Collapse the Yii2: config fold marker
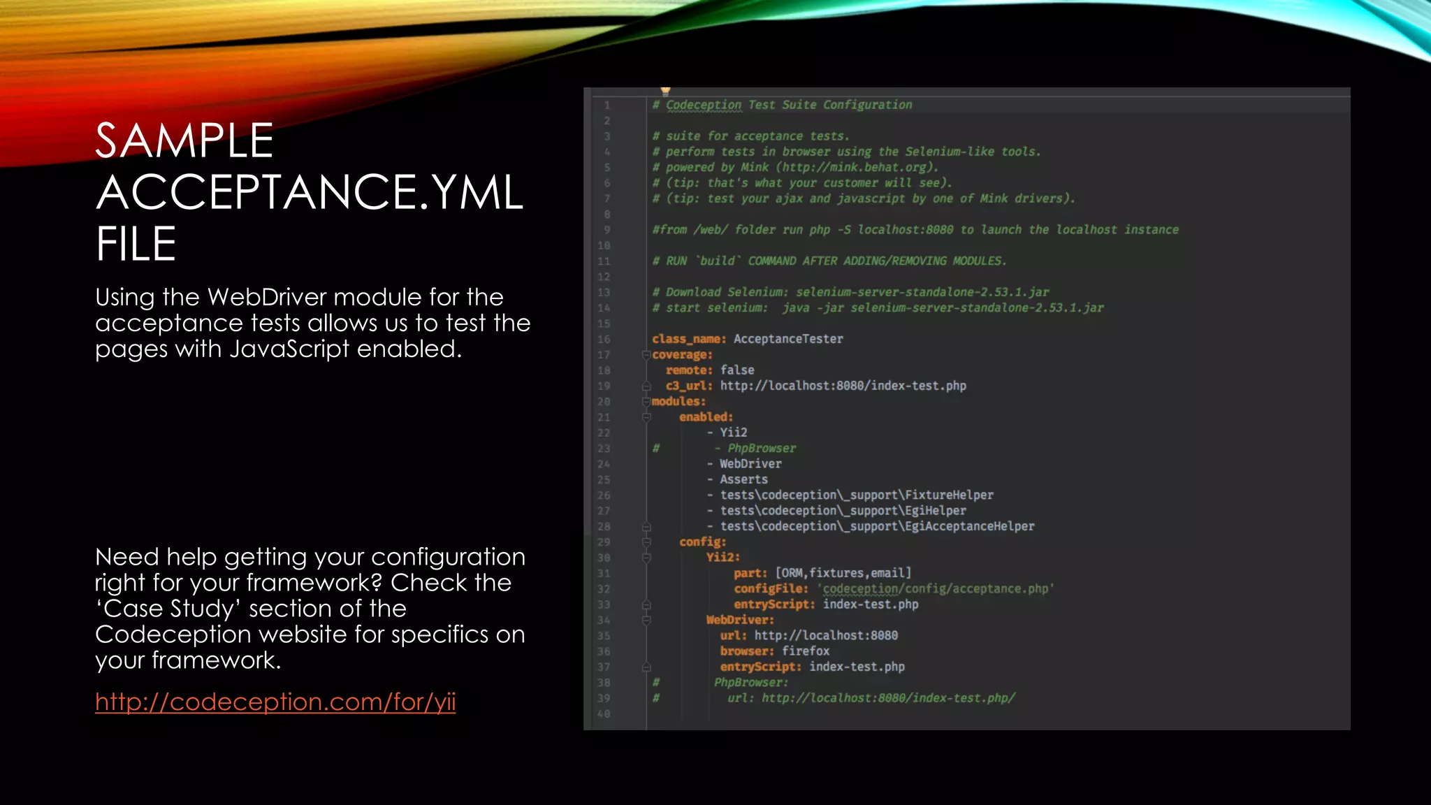This screenshot has width=1431, height=805. click(646, 558)
